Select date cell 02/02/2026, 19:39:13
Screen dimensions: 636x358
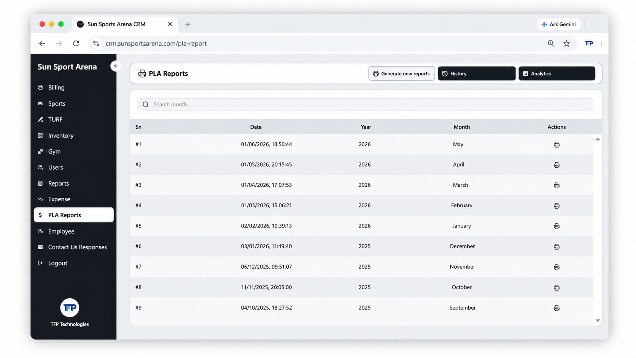click(x=266, y=226)
